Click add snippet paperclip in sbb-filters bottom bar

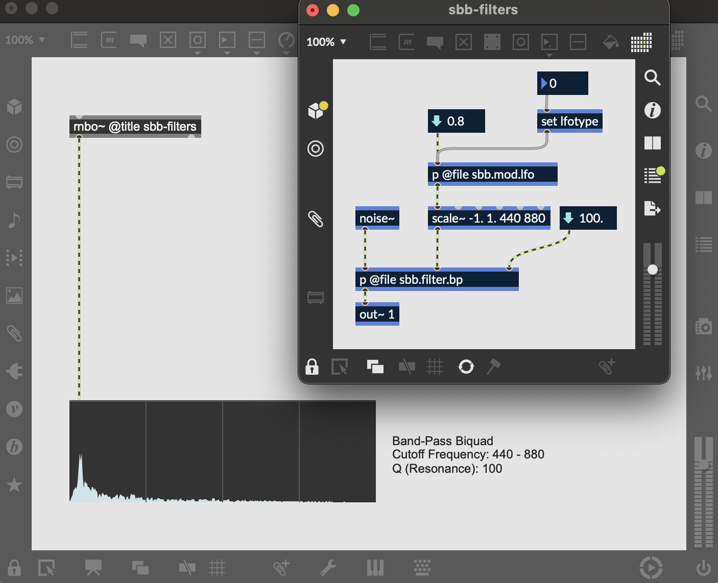click(x=607, y=366)
